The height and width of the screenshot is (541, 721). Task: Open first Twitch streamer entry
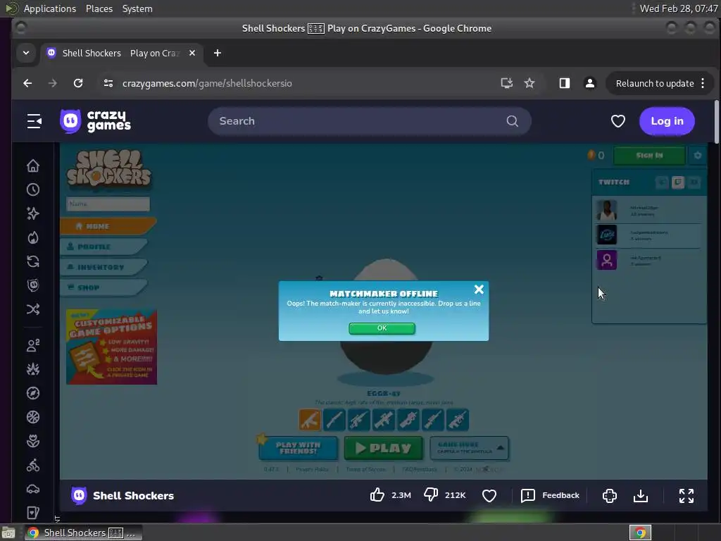tap(648, 211)
